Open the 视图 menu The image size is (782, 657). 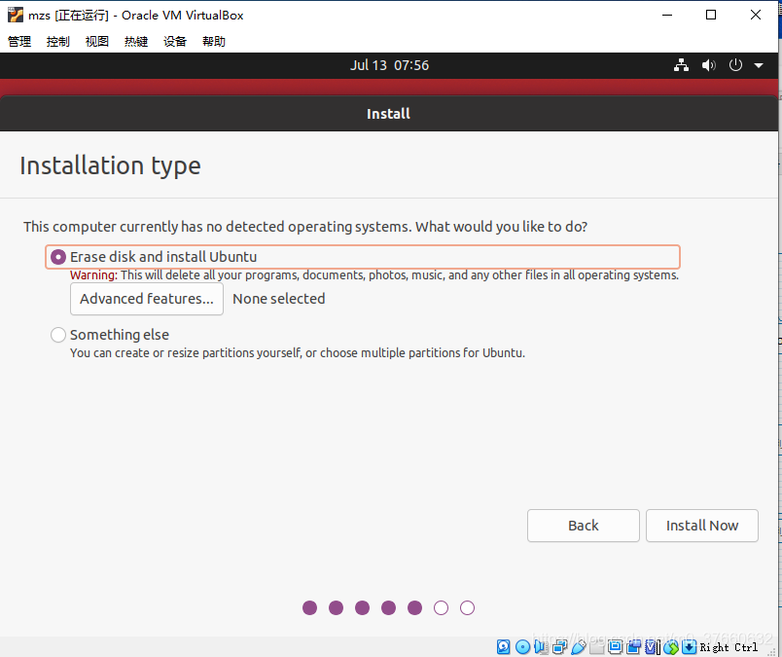coord(96,42)
